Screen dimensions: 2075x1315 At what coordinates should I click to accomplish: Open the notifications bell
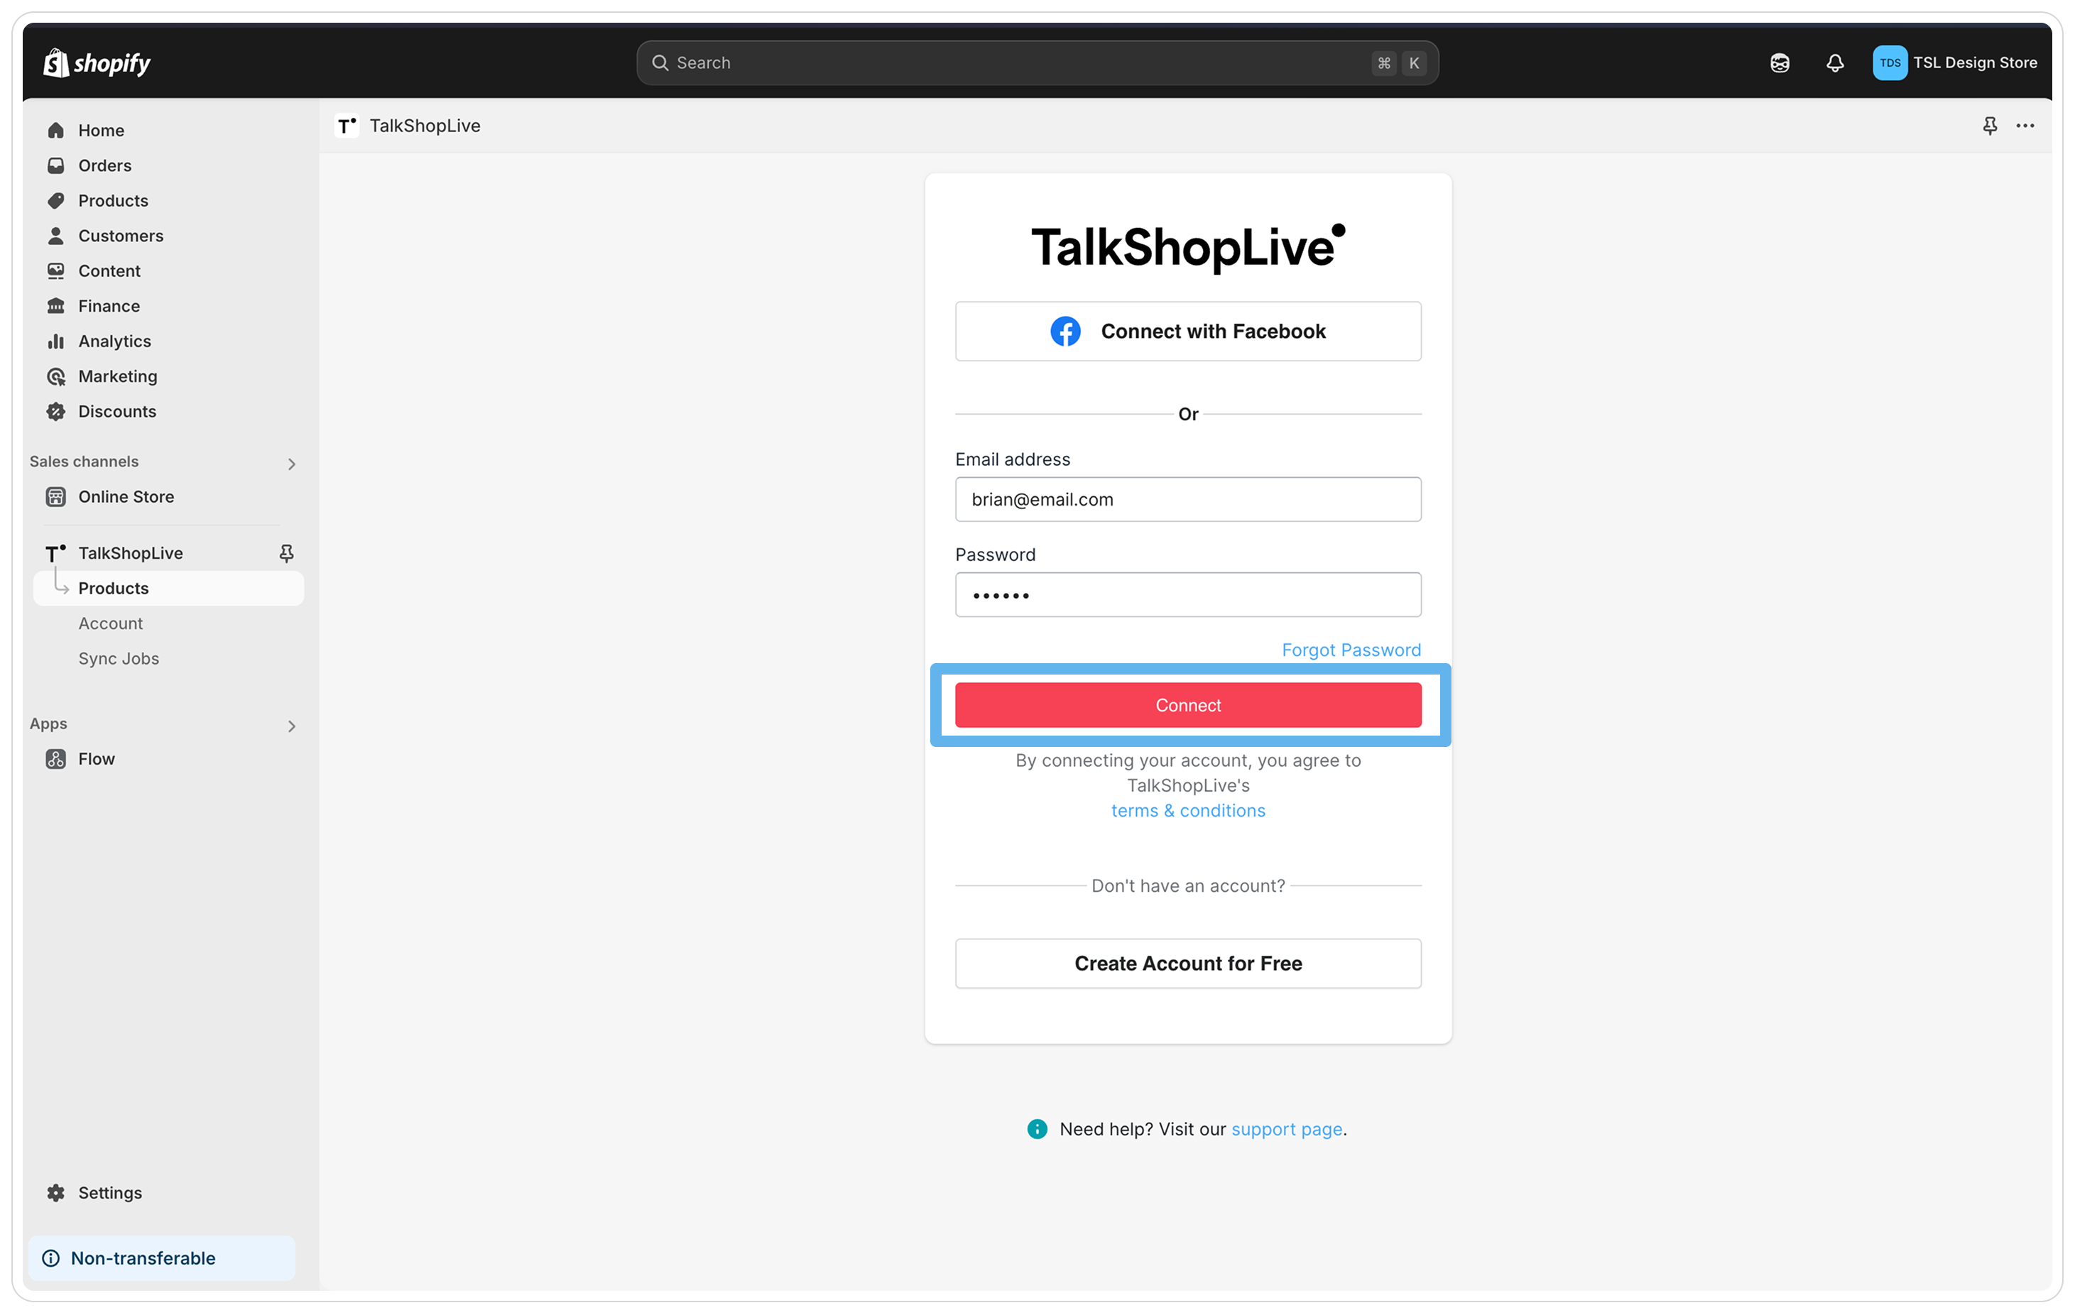(1834, 63)
